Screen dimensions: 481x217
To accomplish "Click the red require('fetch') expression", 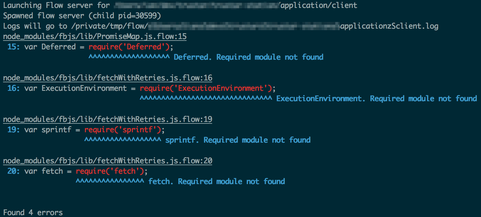I will (110, 171).
